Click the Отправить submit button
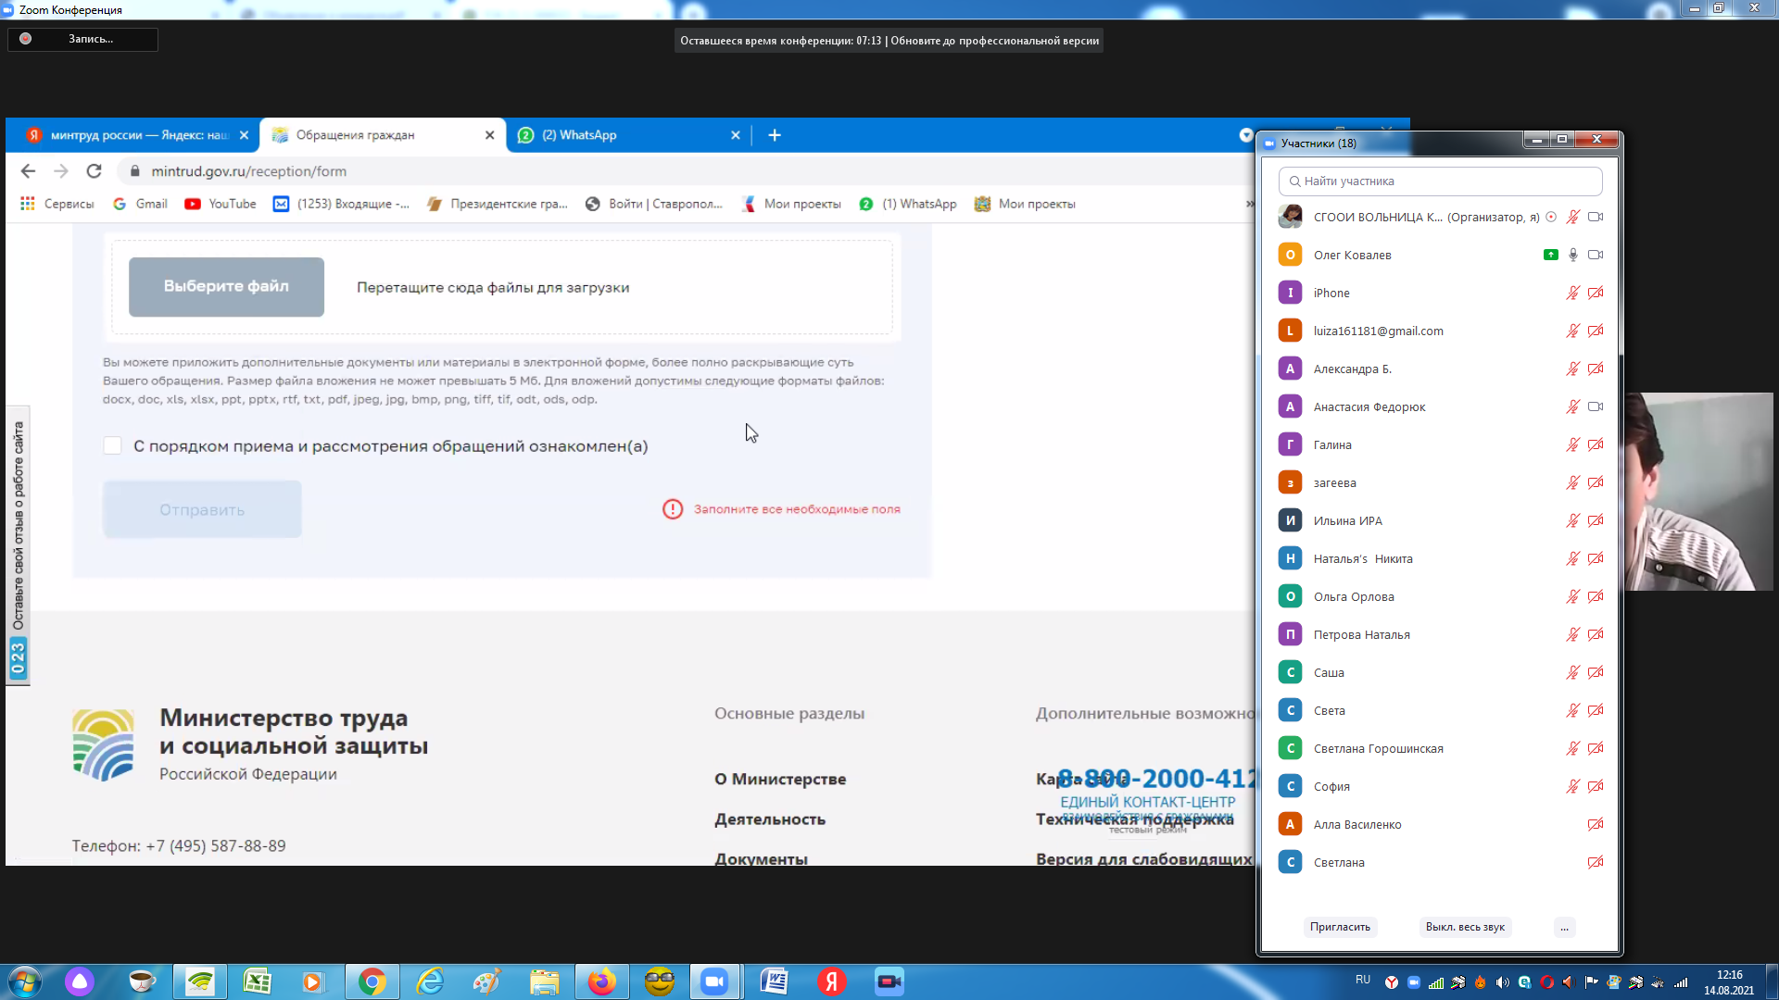 coord(202,509)
